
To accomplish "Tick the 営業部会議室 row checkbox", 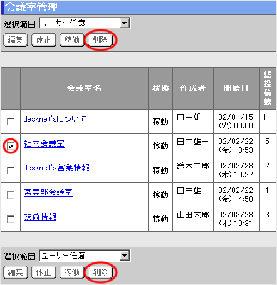I will [11, 195].
